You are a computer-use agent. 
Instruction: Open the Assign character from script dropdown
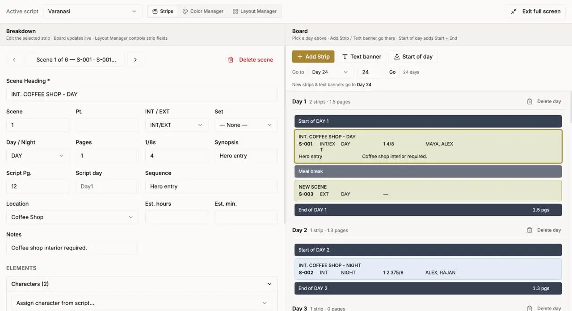[x=142, y=303]
